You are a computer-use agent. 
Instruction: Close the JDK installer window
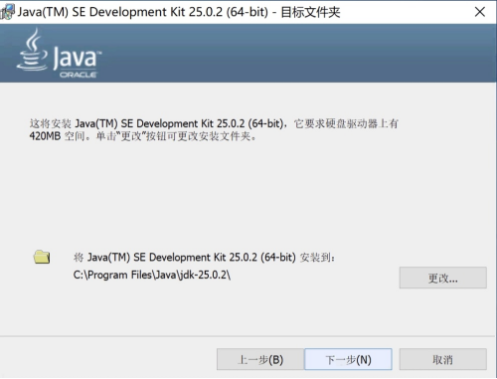[x=480, y=12]
